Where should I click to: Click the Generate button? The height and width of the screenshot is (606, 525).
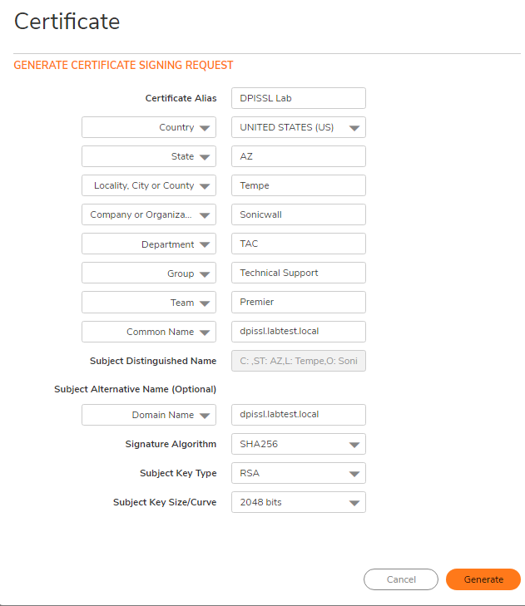483,579
